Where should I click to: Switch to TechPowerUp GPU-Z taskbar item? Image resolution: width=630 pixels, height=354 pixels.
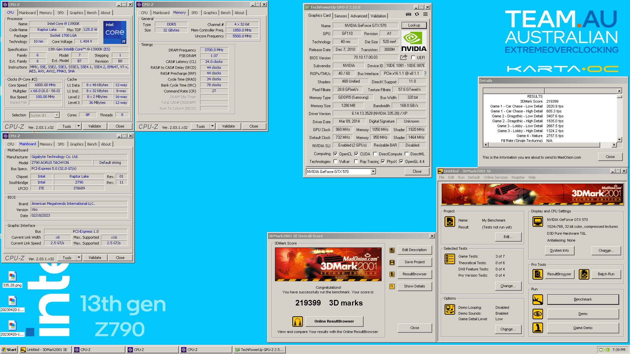click(x=259, y=350)
